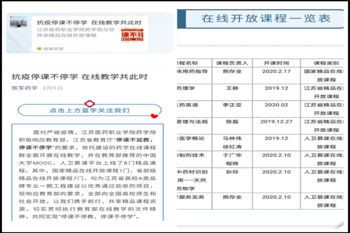Click the sender's avatar photo
This screenshot has width=350, height=233.
19,23
